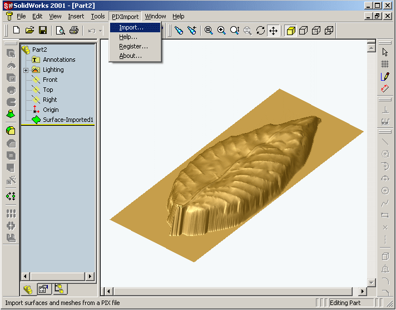Open the Insert menu

point(76,16)
